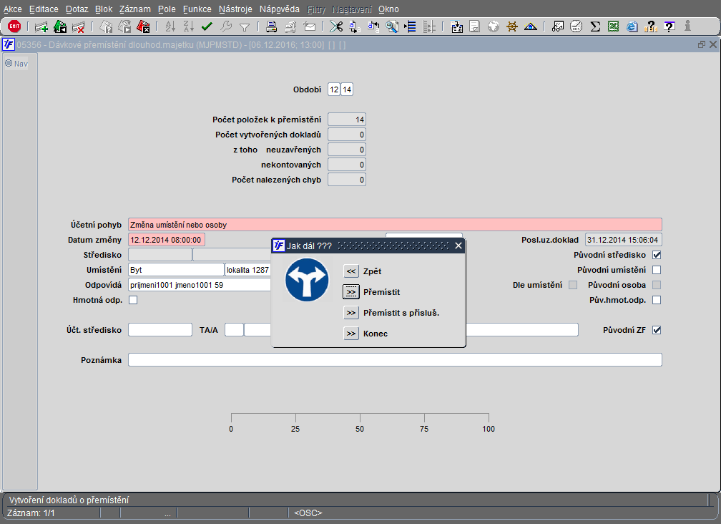Viewport: 721px width, 524px height.
Task: Click the Posl.uz.doklad date field
Action: click(x=624, y=240)
